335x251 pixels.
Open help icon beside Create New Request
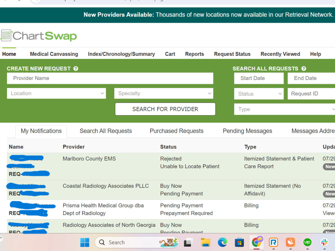tap(76, 69)
